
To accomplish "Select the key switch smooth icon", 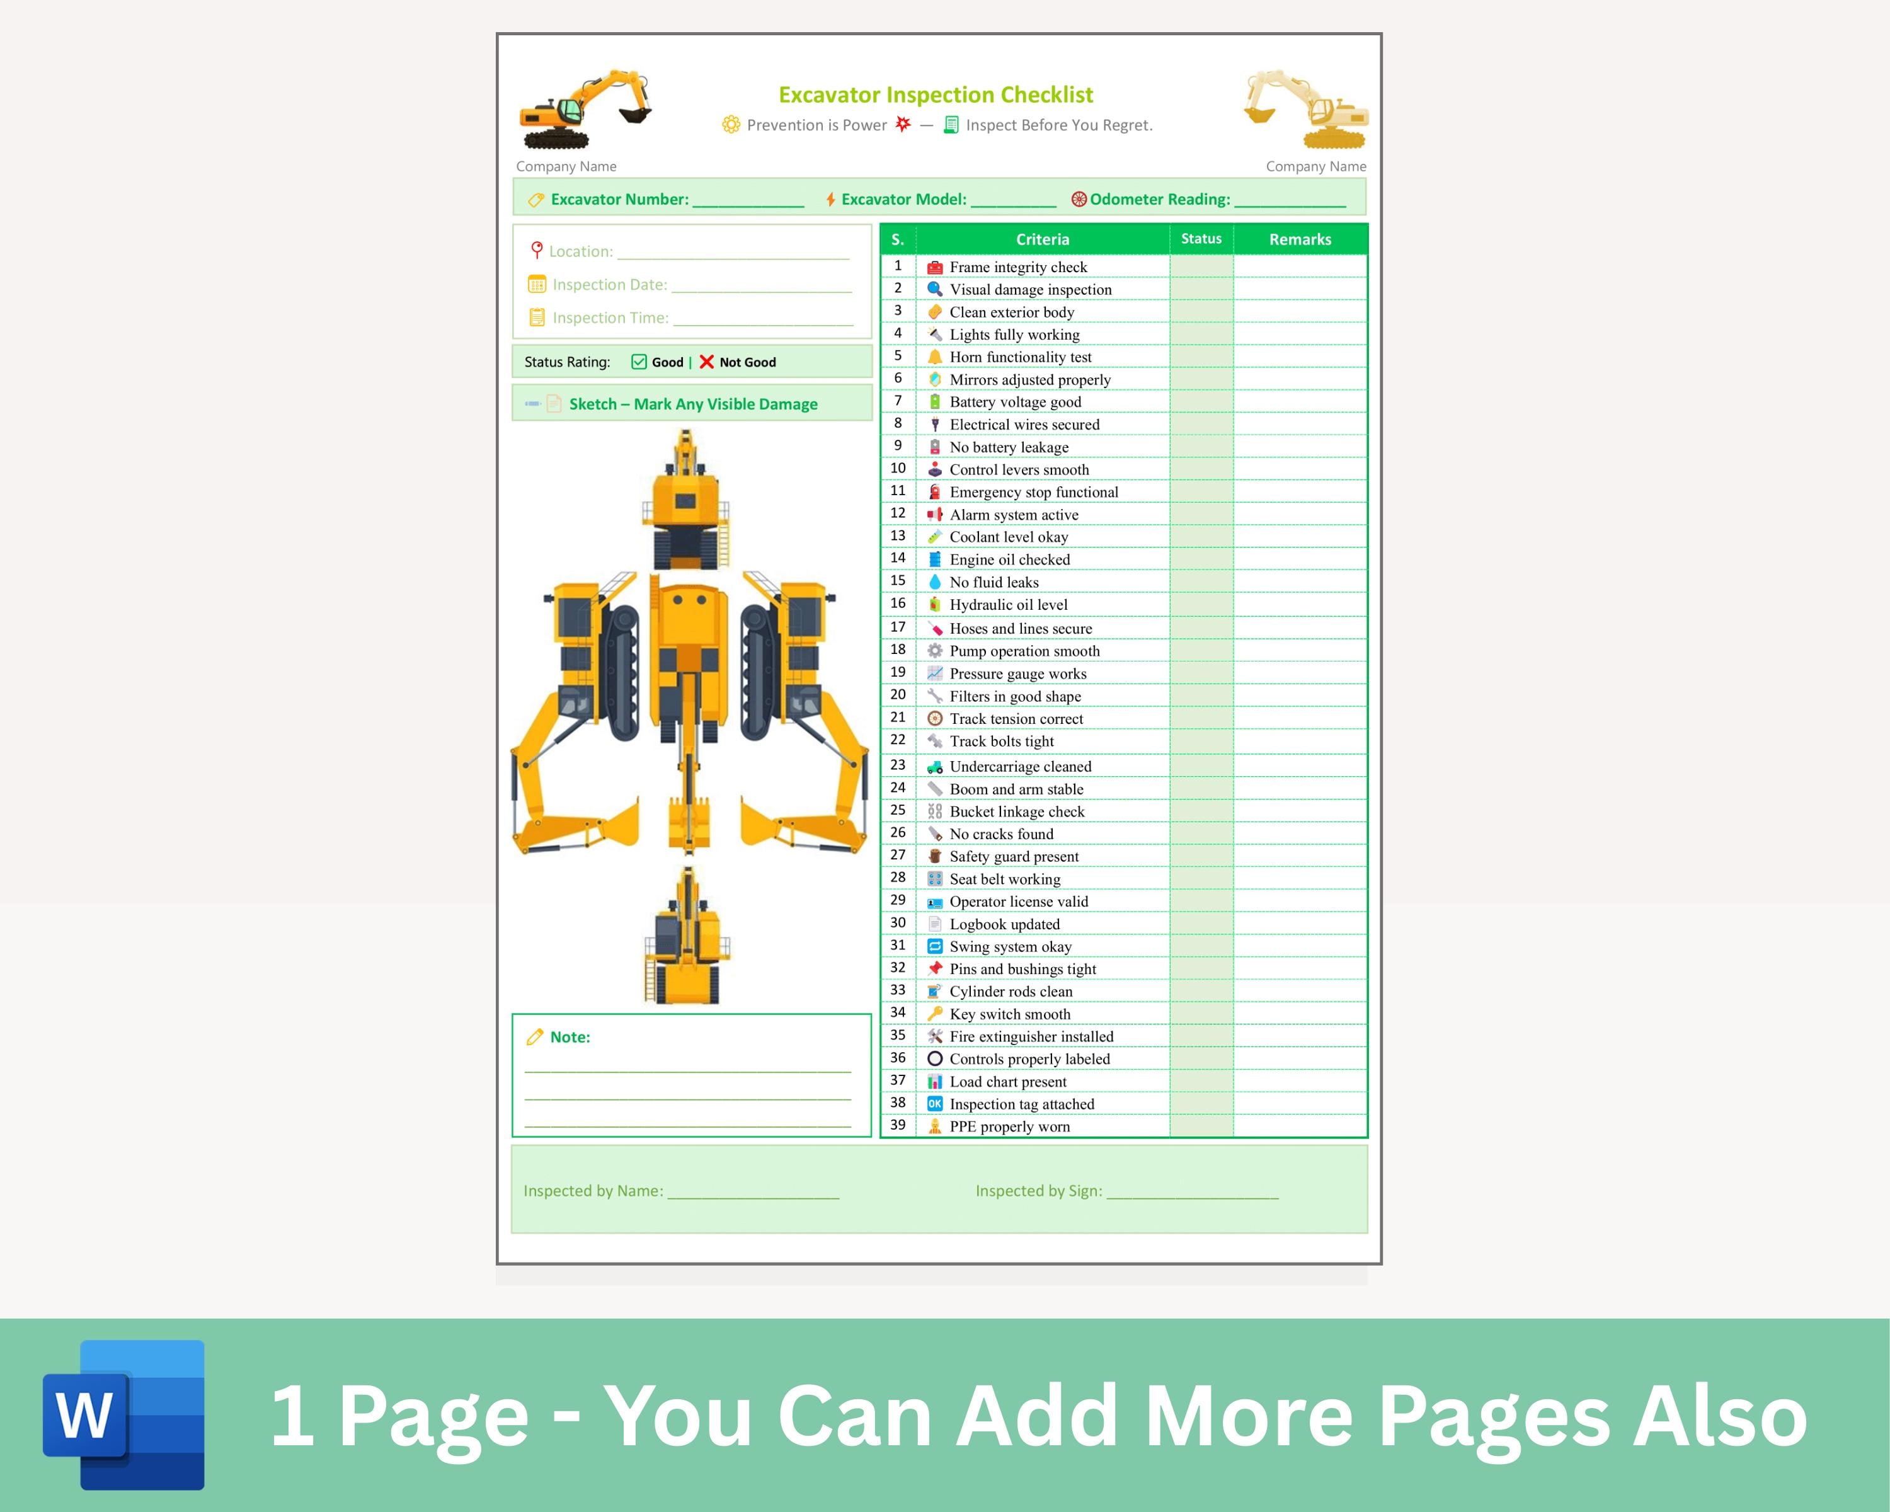I will [934, 1013].
